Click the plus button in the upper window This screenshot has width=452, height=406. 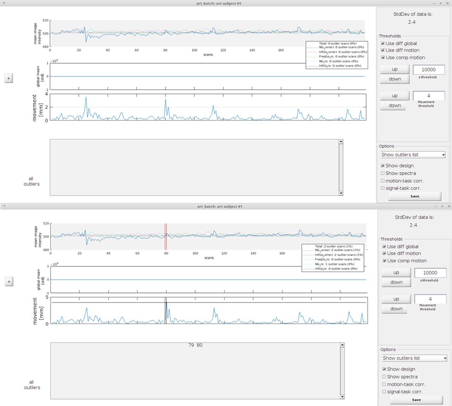click(x=9, y=78)
